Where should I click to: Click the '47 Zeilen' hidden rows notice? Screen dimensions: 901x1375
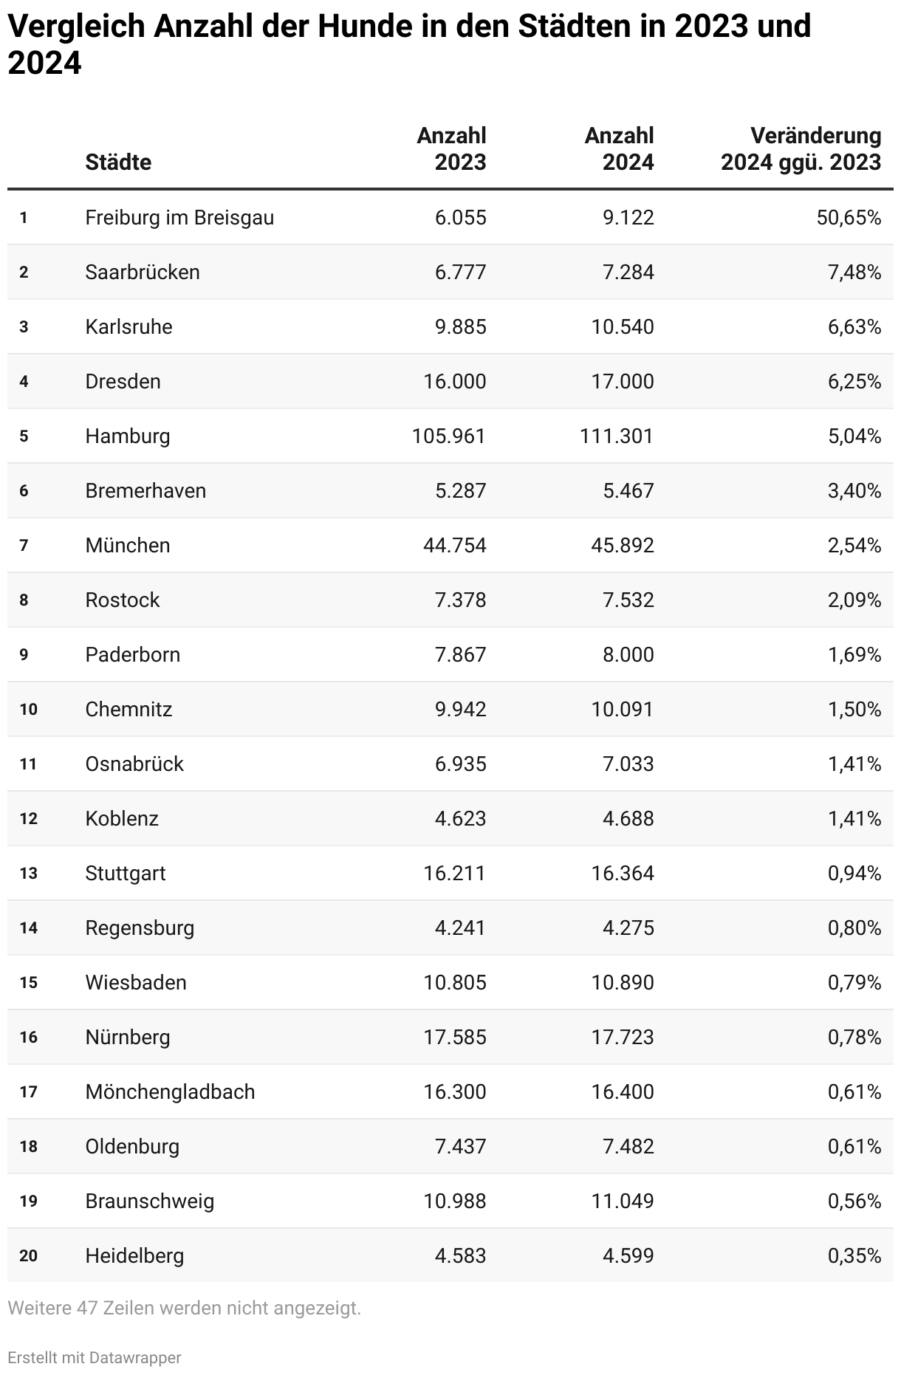pos(184,1309)
